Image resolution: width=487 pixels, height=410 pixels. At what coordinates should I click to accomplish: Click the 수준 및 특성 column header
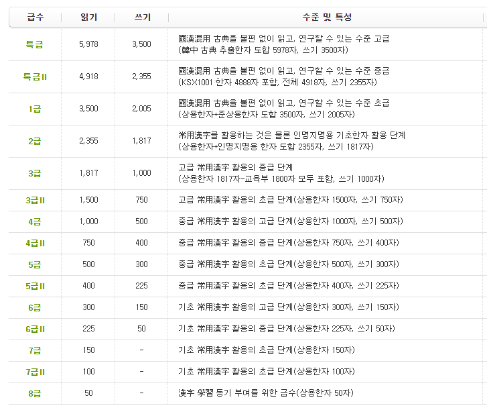[327, 17]
